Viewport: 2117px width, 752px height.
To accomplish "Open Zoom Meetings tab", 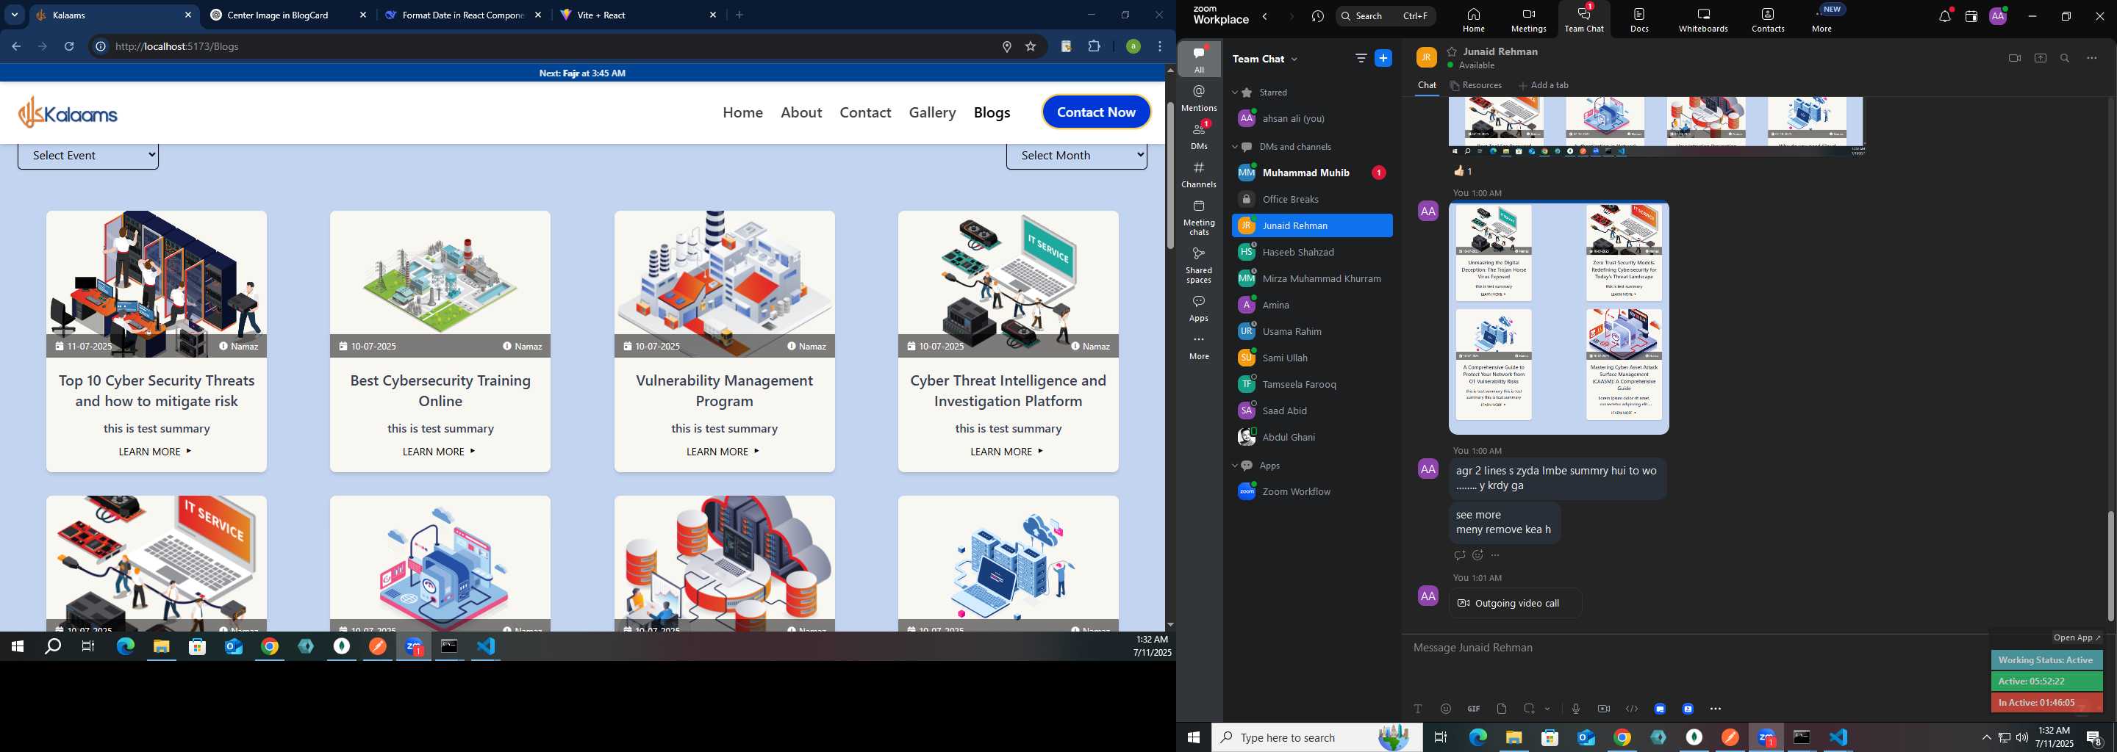I will click(x=1527, y=20).
